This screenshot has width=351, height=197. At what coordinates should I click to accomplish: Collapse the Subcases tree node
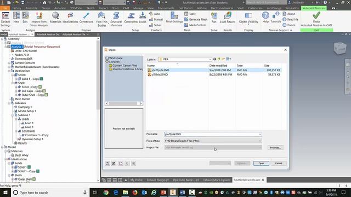(x=9, y=103)
